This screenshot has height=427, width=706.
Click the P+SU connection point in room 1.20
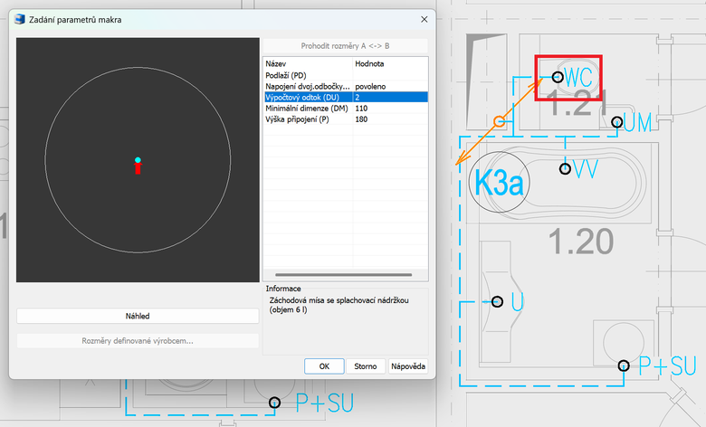tap(624, 365)
